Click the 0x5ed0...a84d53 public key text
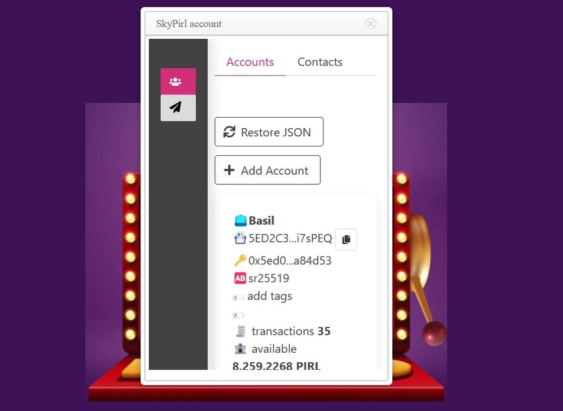Image resolution: width=563 pixels, height=411 pixels. (x=290, y=261)
